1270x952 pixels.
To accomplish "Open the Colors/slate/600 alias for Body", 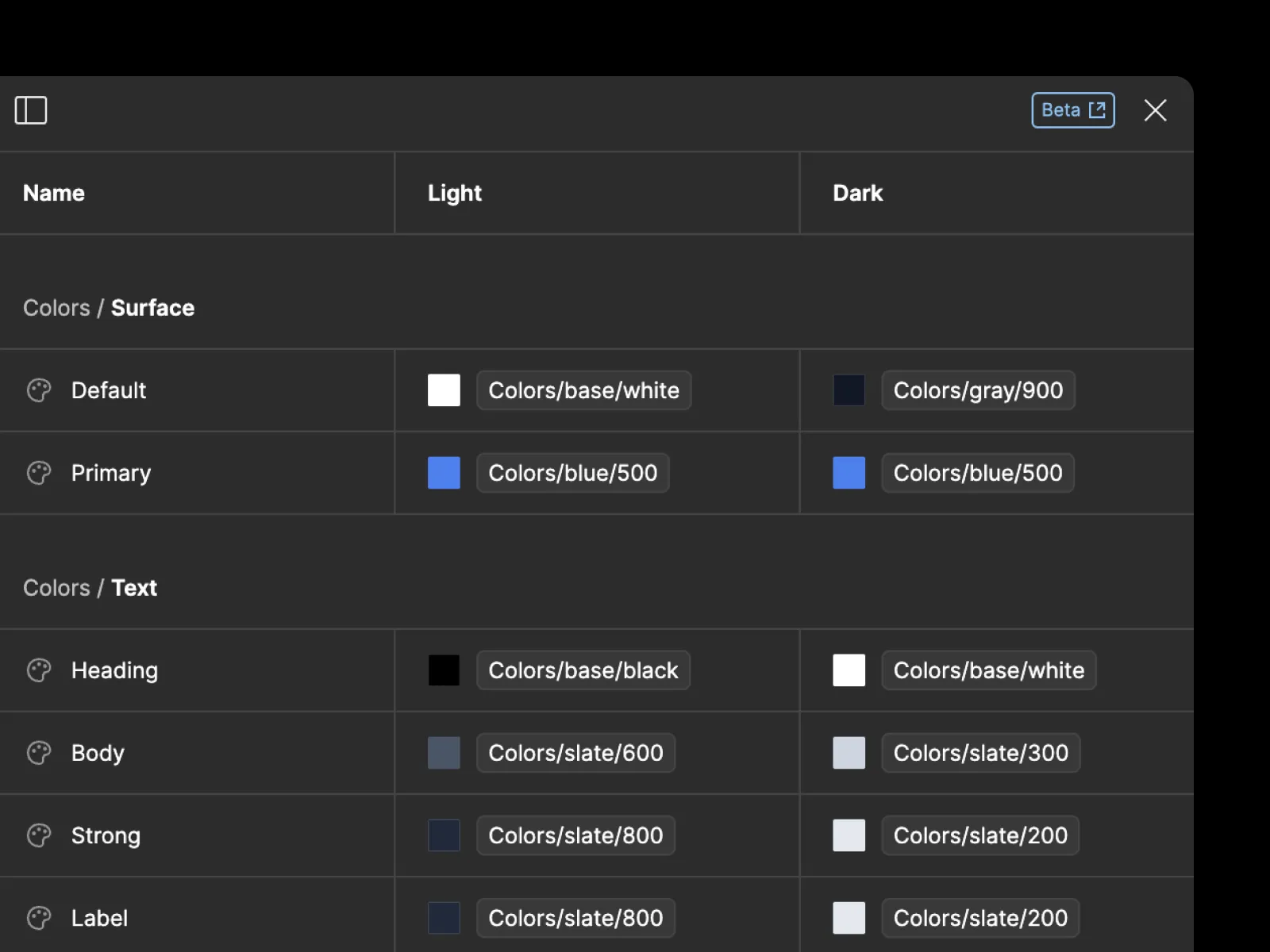I will click(x=575, y=753).
